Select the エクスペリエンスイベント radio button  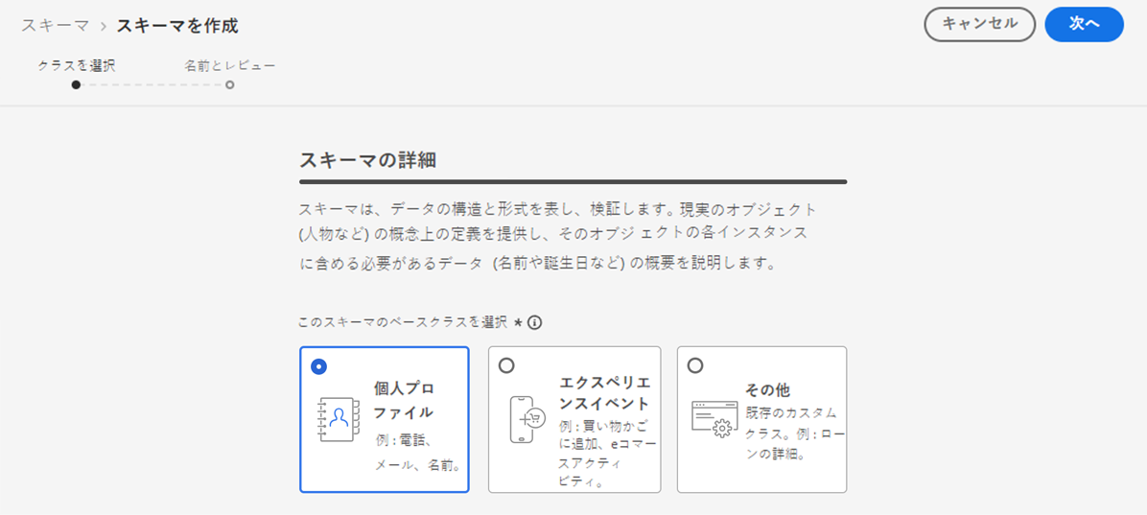(x=506, y=365)
